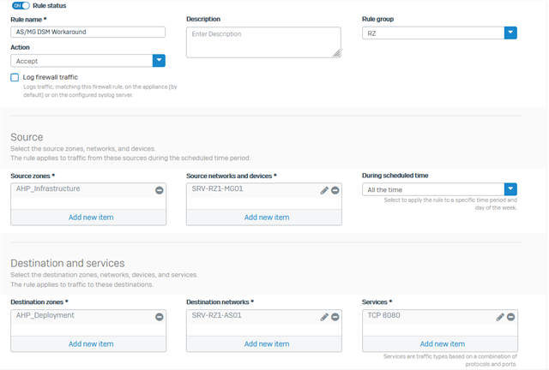Add new item to Source zones
The height and width of the screenshot is (370, 549).
(x=91, y=218)
